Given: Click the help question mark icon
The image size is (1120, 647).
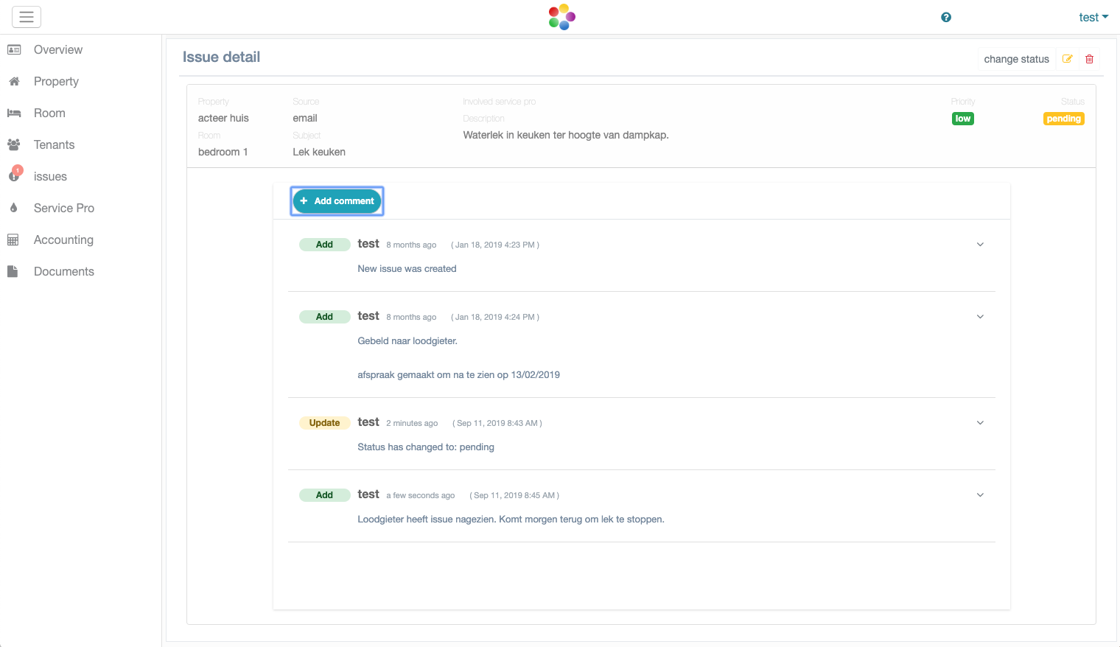Looking at the screenshot, I should (x=946, y=18).
